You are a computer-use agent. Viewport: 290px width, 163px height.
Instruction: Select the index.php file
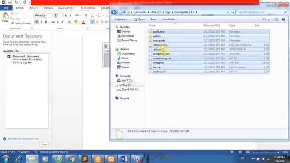pyautogui.click(x=208, y=63)
